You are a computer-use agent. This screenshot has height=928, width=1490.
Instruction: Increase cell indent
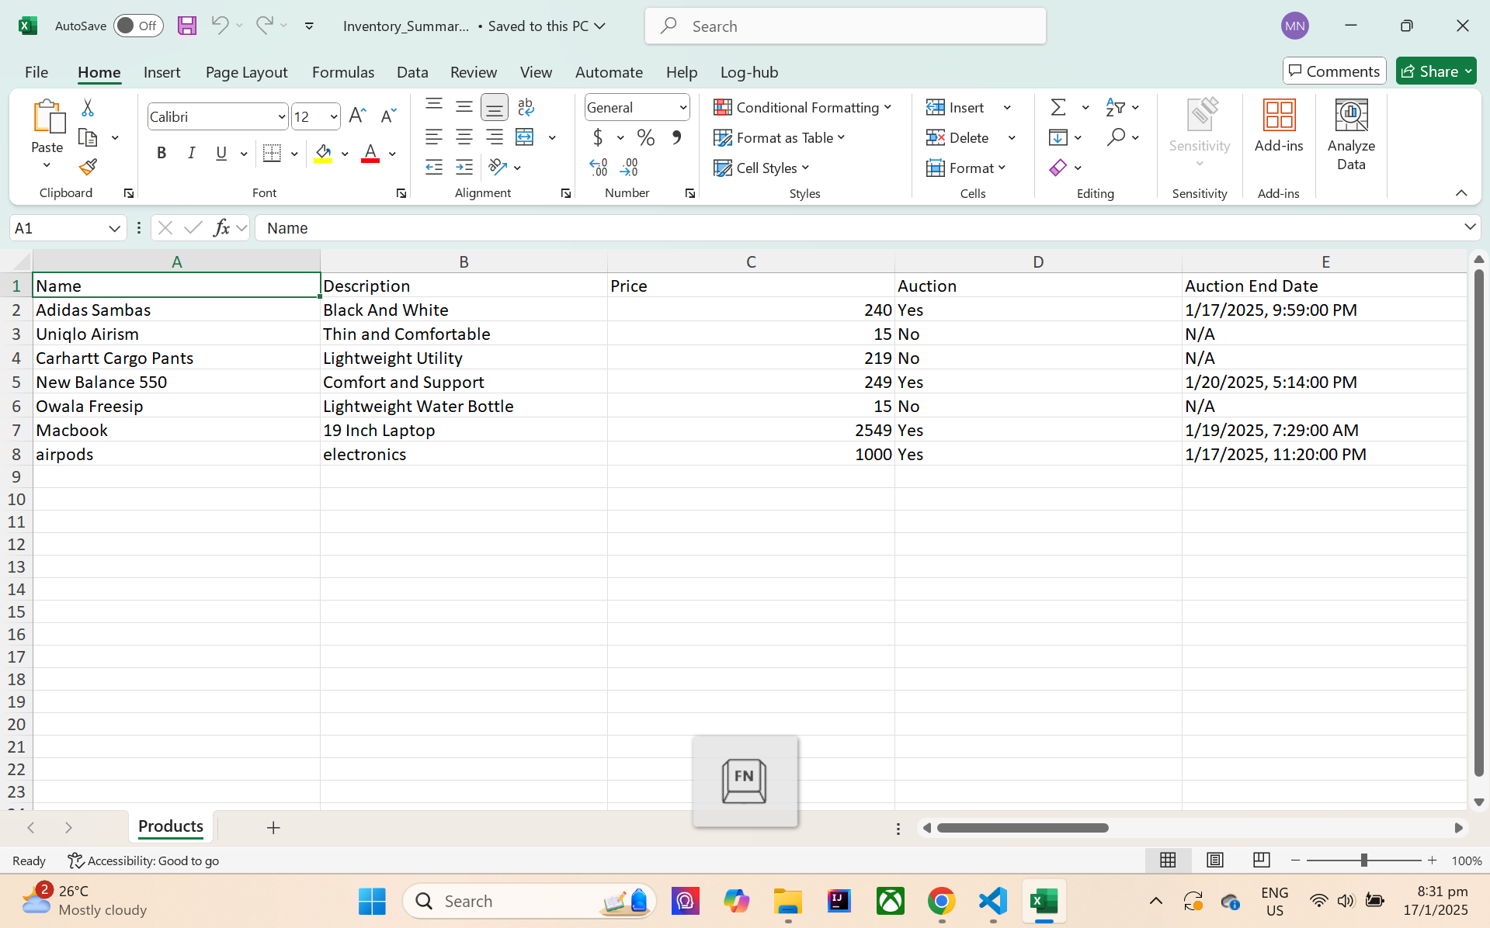point(464,168)
